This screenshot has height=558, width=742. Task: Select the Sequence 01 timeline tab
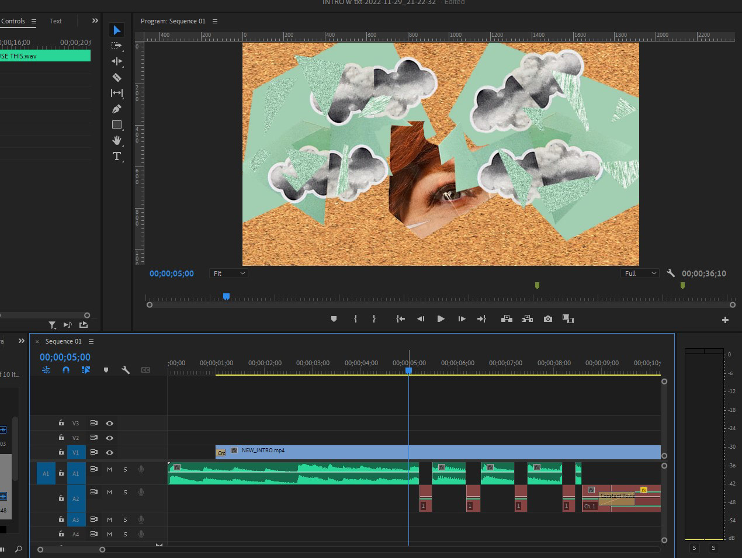[x=63, y=341]
